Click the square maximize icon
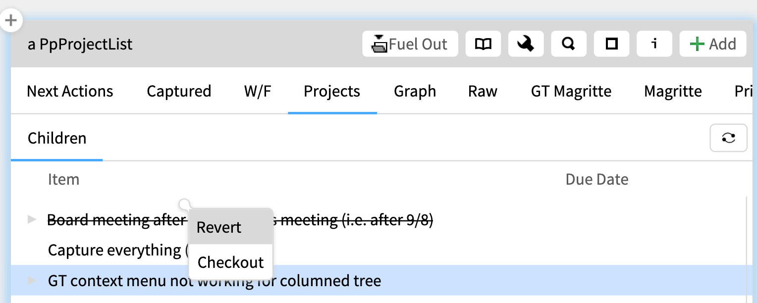 pyautogui.click(x=612, y=44)
